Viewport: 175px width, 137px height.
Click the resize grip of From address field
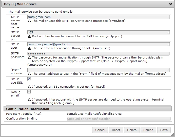168,70
